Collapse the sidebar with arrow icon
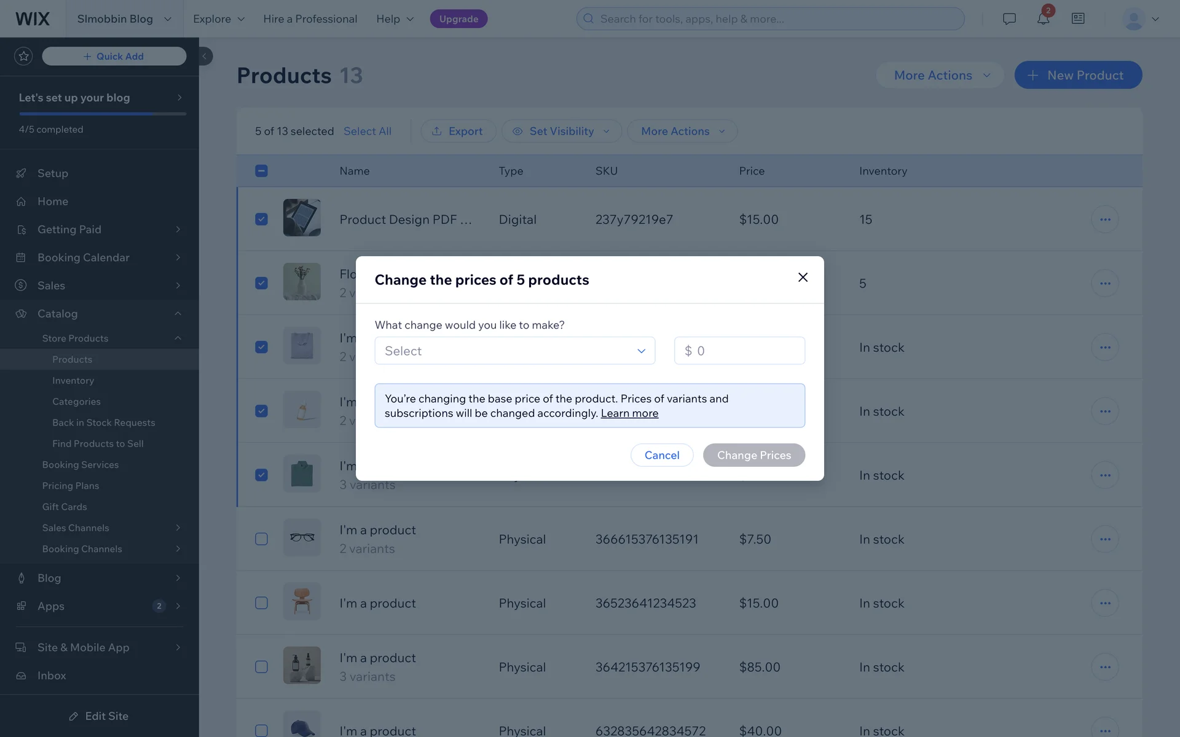Screen dimensions: 1180x737 click(205, 56)
